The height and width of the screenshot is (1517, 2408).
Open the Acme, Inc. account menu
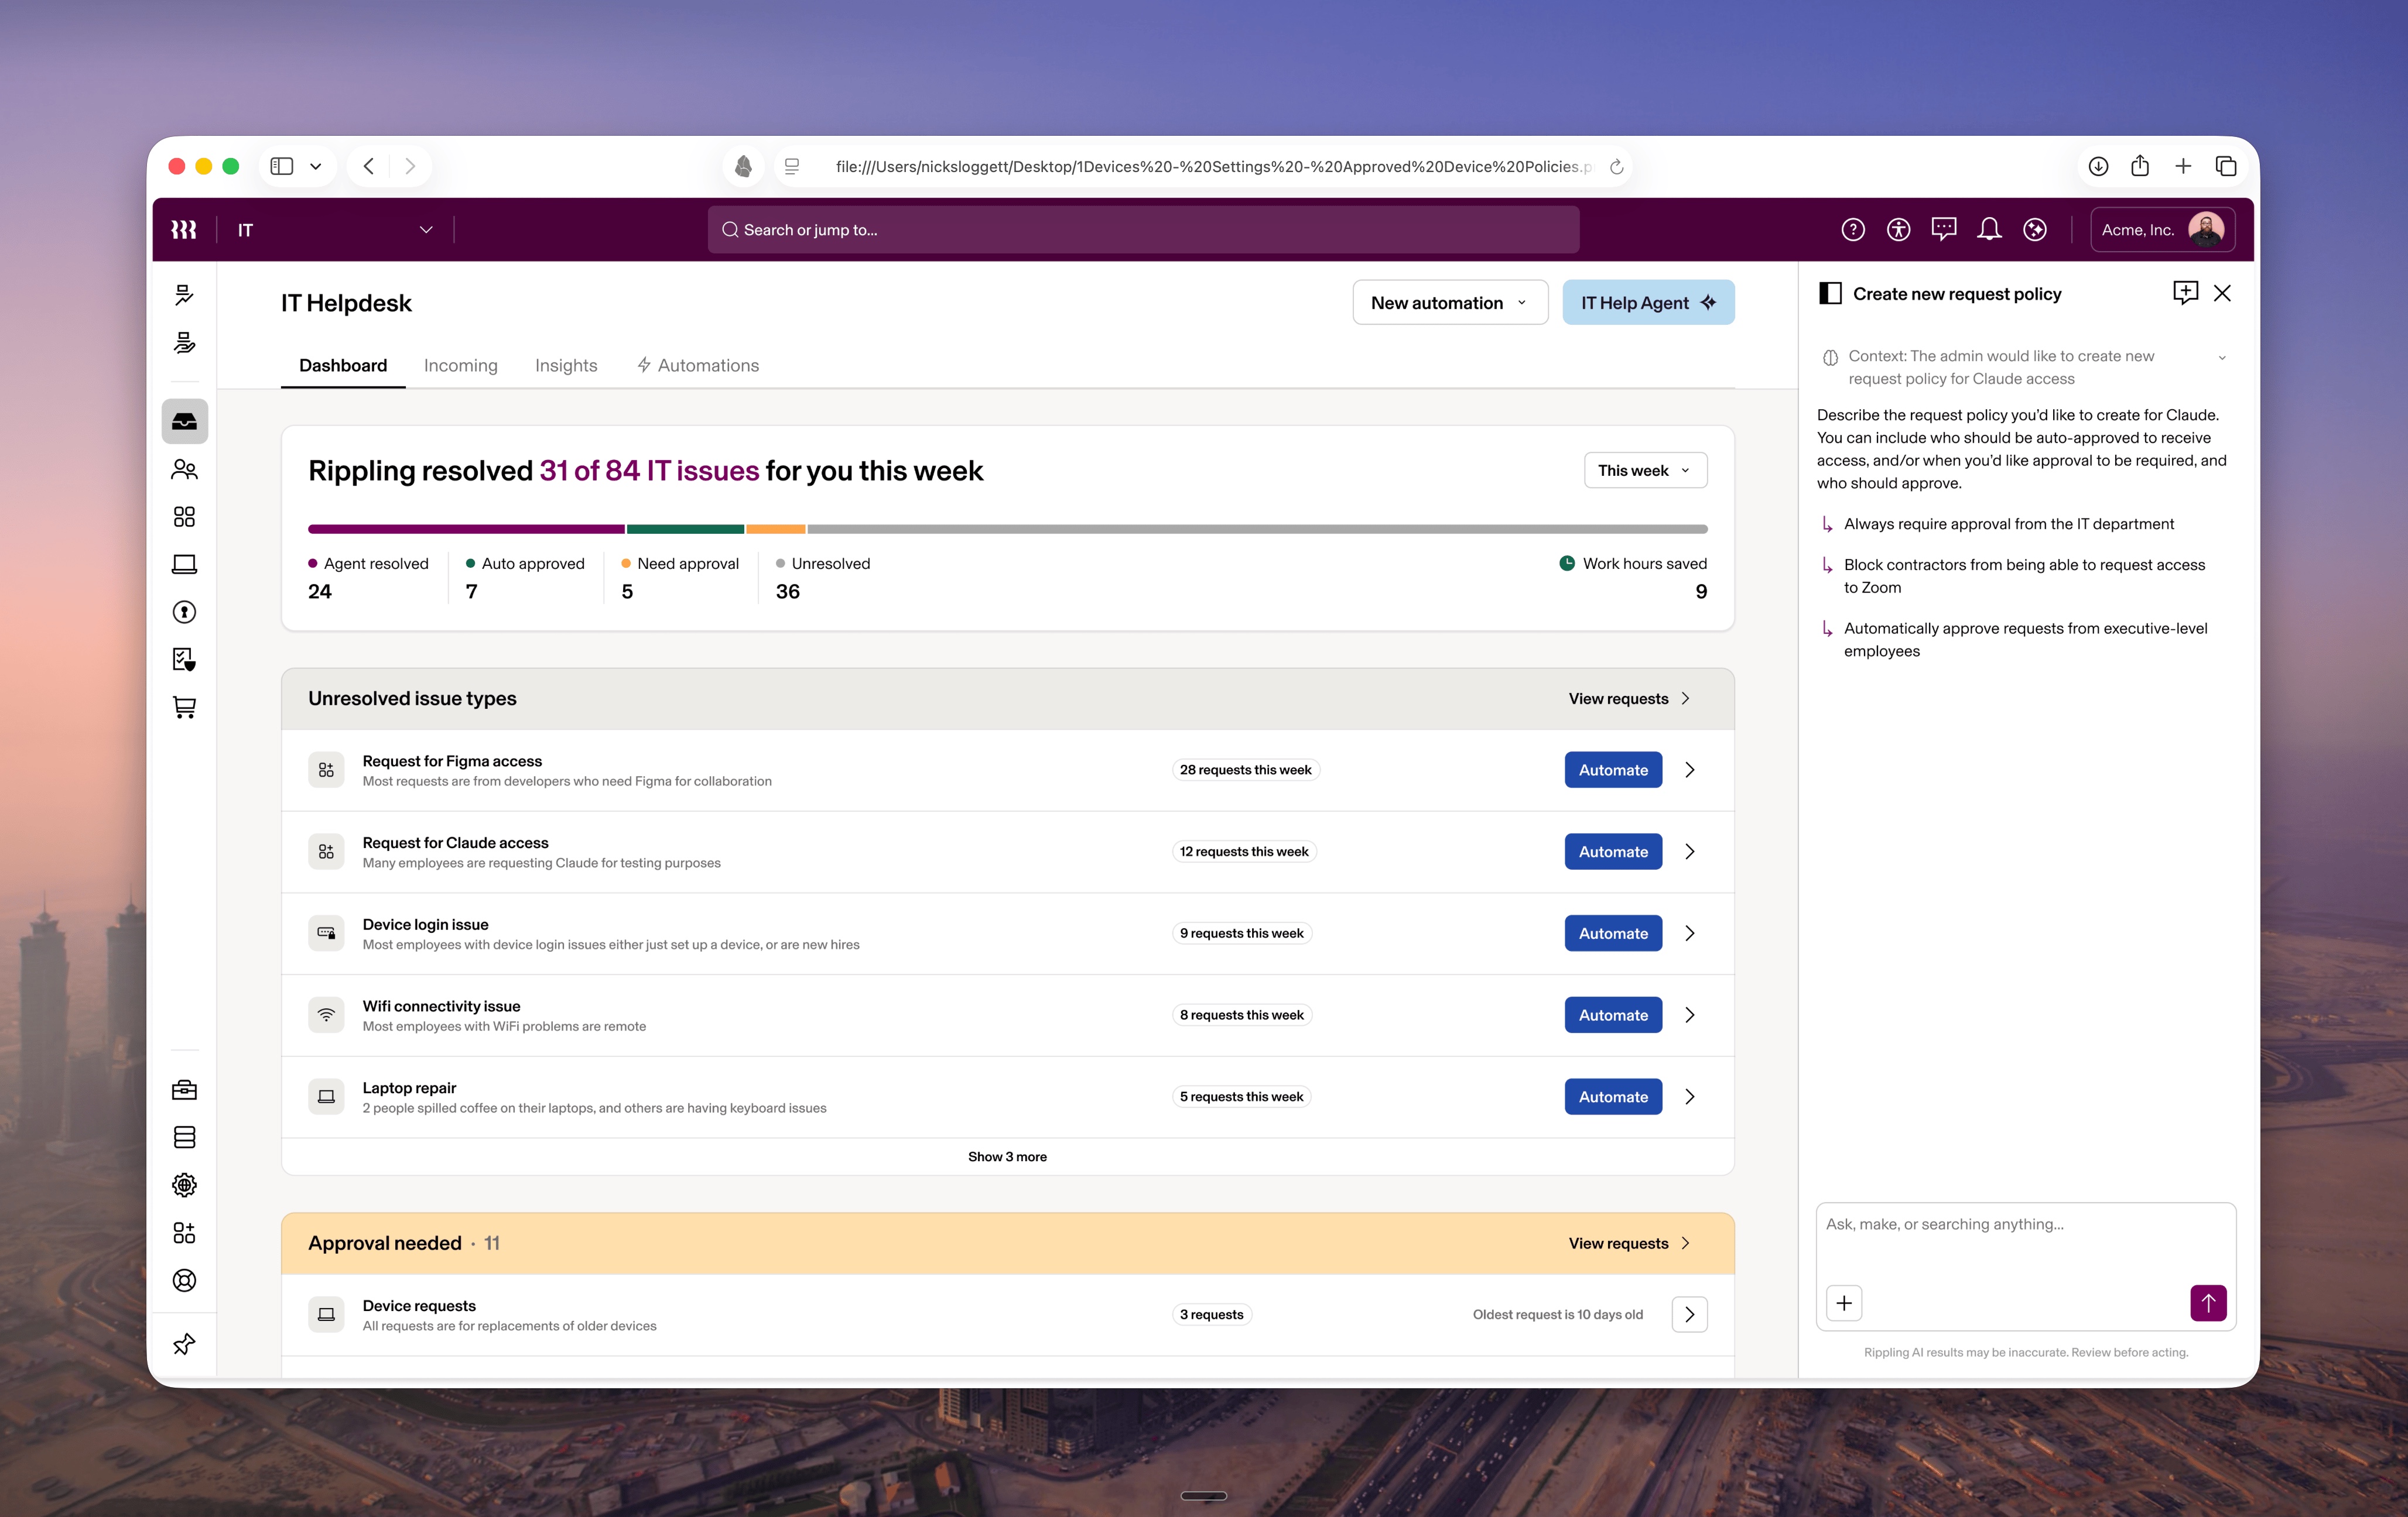click(2163, 230)
